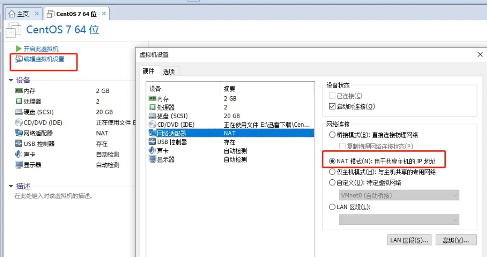
Task: Select the 处理器 icon in the dialog hardware list
Action: click(x=152, y=107)
